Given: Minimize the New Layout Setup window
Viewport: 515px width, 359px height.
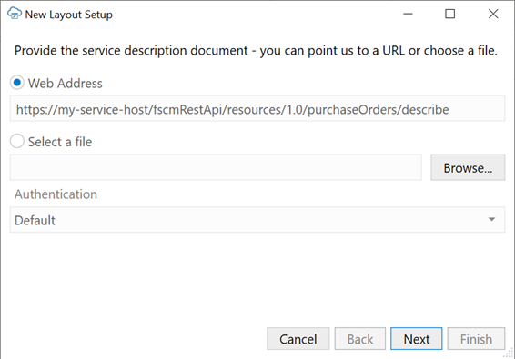Looking at the screenshot, I should (408, 14).
